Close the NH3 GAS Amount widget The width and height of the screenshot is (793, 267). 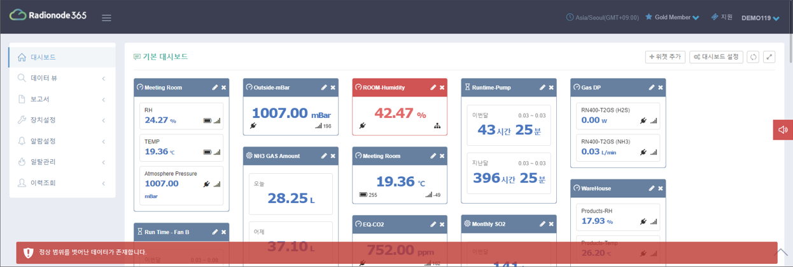tap(333, 155)
